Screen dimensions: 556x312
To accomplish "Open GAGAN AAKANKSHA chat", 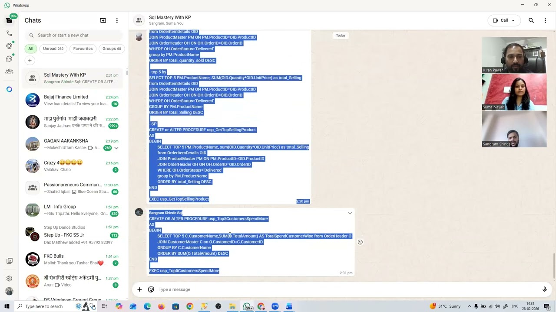I will pyautogui.click(x=73, y=144).
